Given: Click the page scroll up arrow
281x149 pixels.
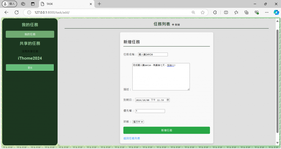Looking at the screenshot, I should coord(277,21).
